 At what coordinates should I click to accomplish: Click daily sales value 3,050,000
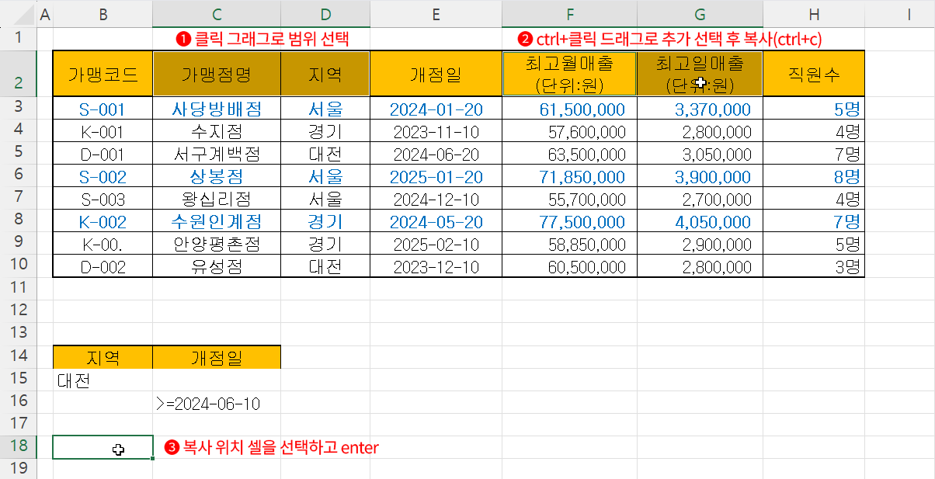pos(700,154)
